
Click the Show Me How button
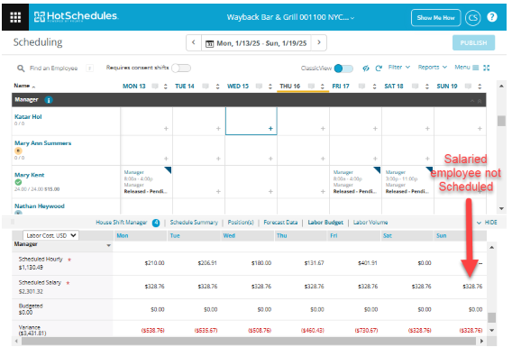435,18
